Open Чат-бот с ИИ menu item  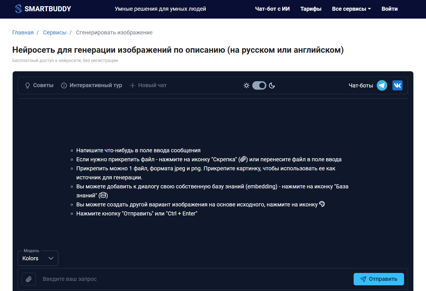(x=272, y=9)
